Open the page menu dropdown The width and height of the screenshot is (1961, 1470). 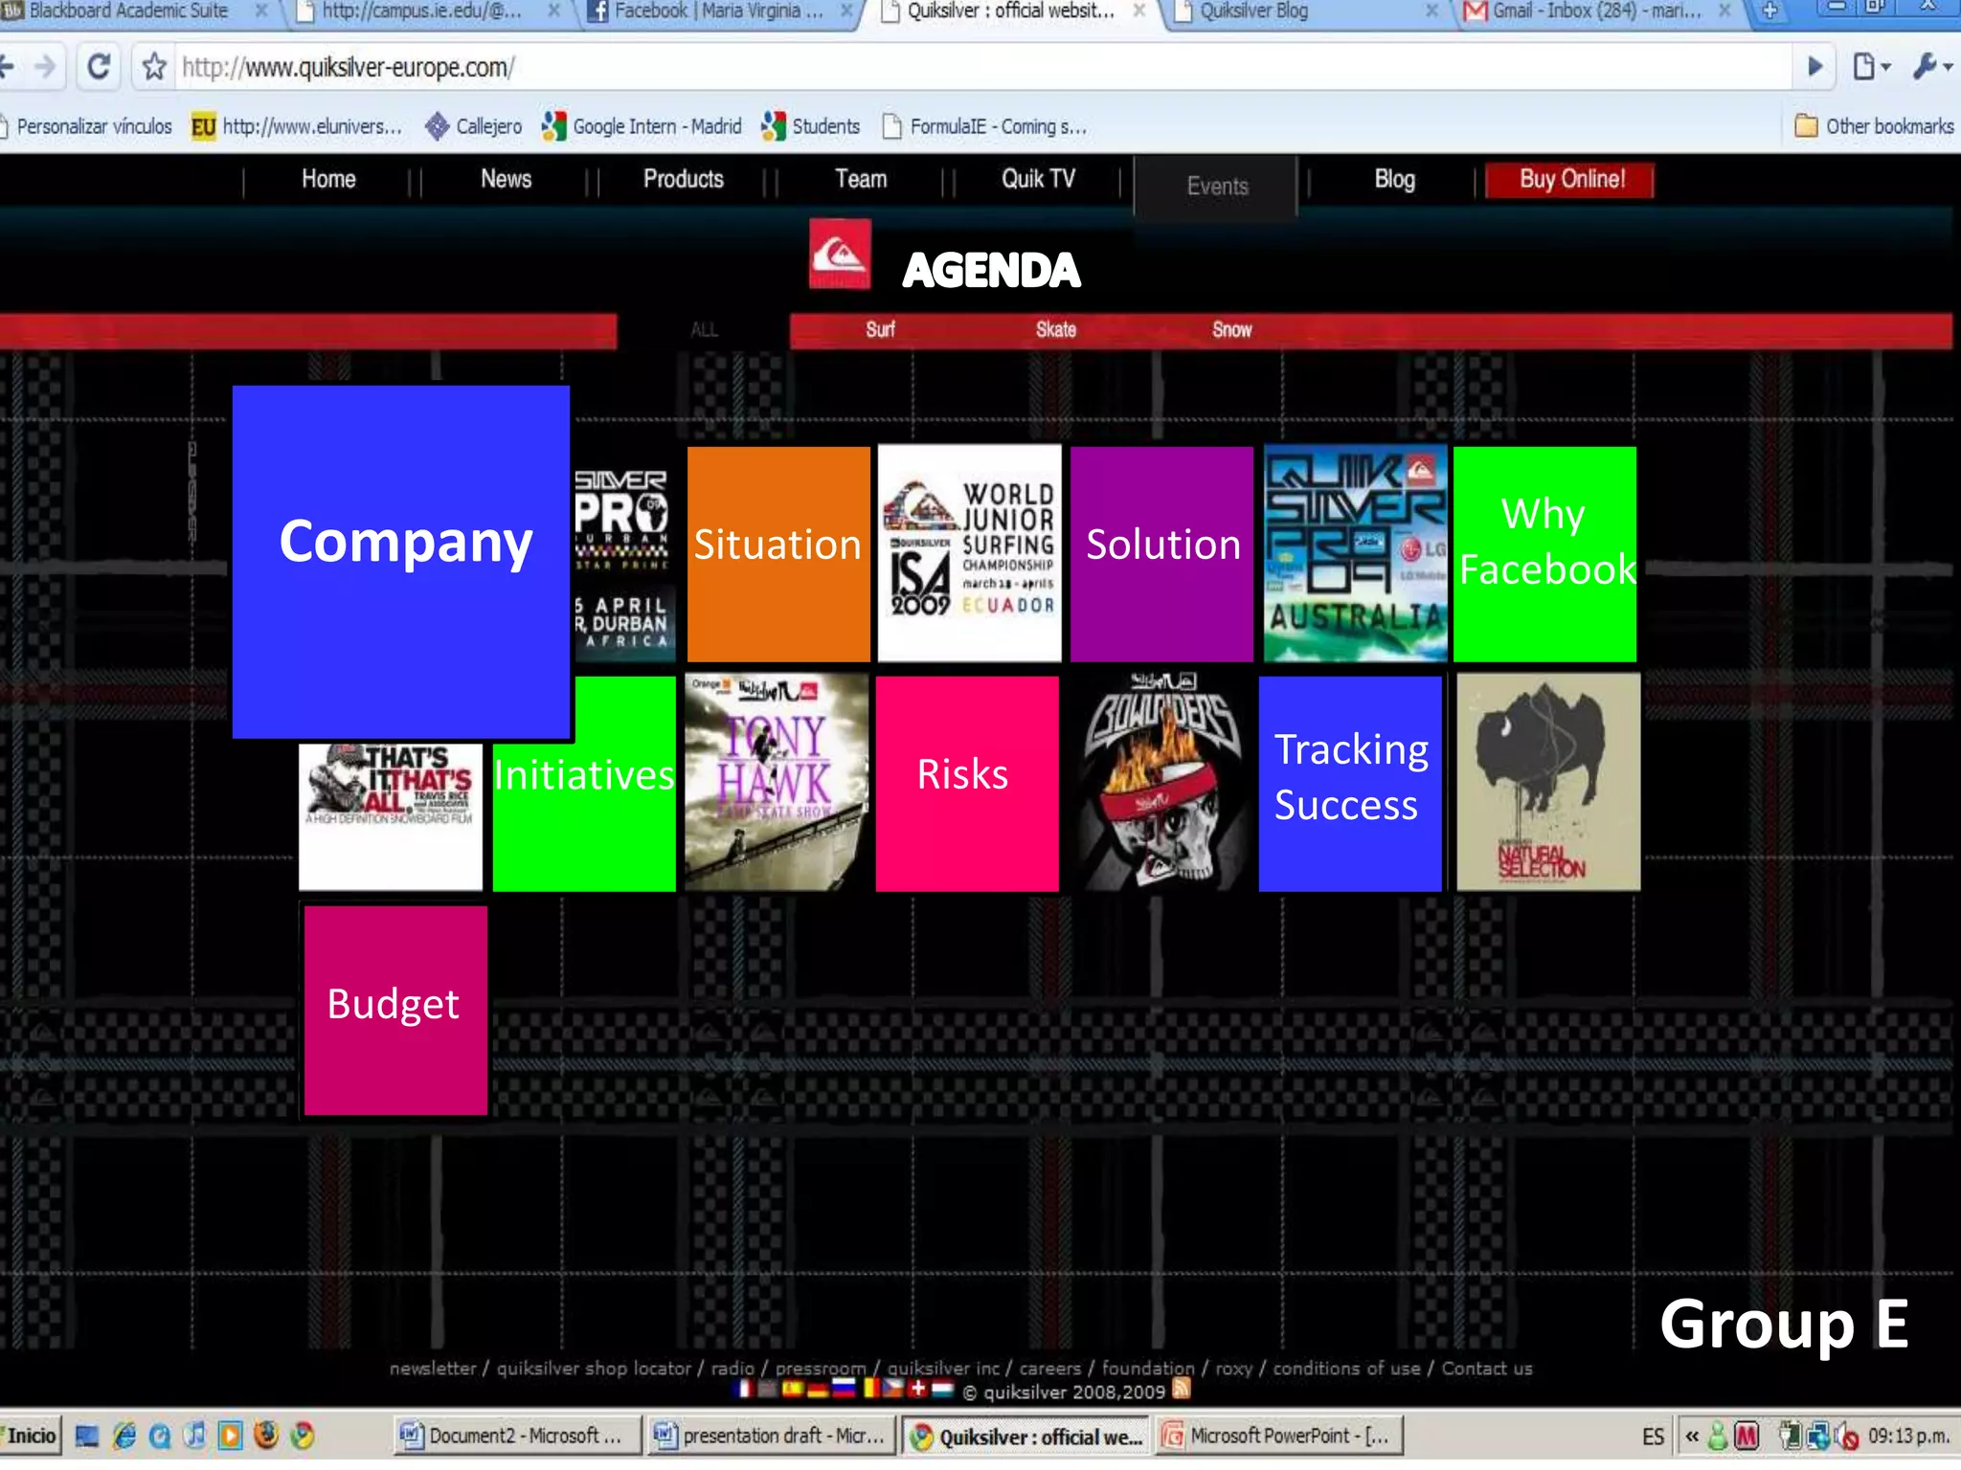coord(1870,67)
